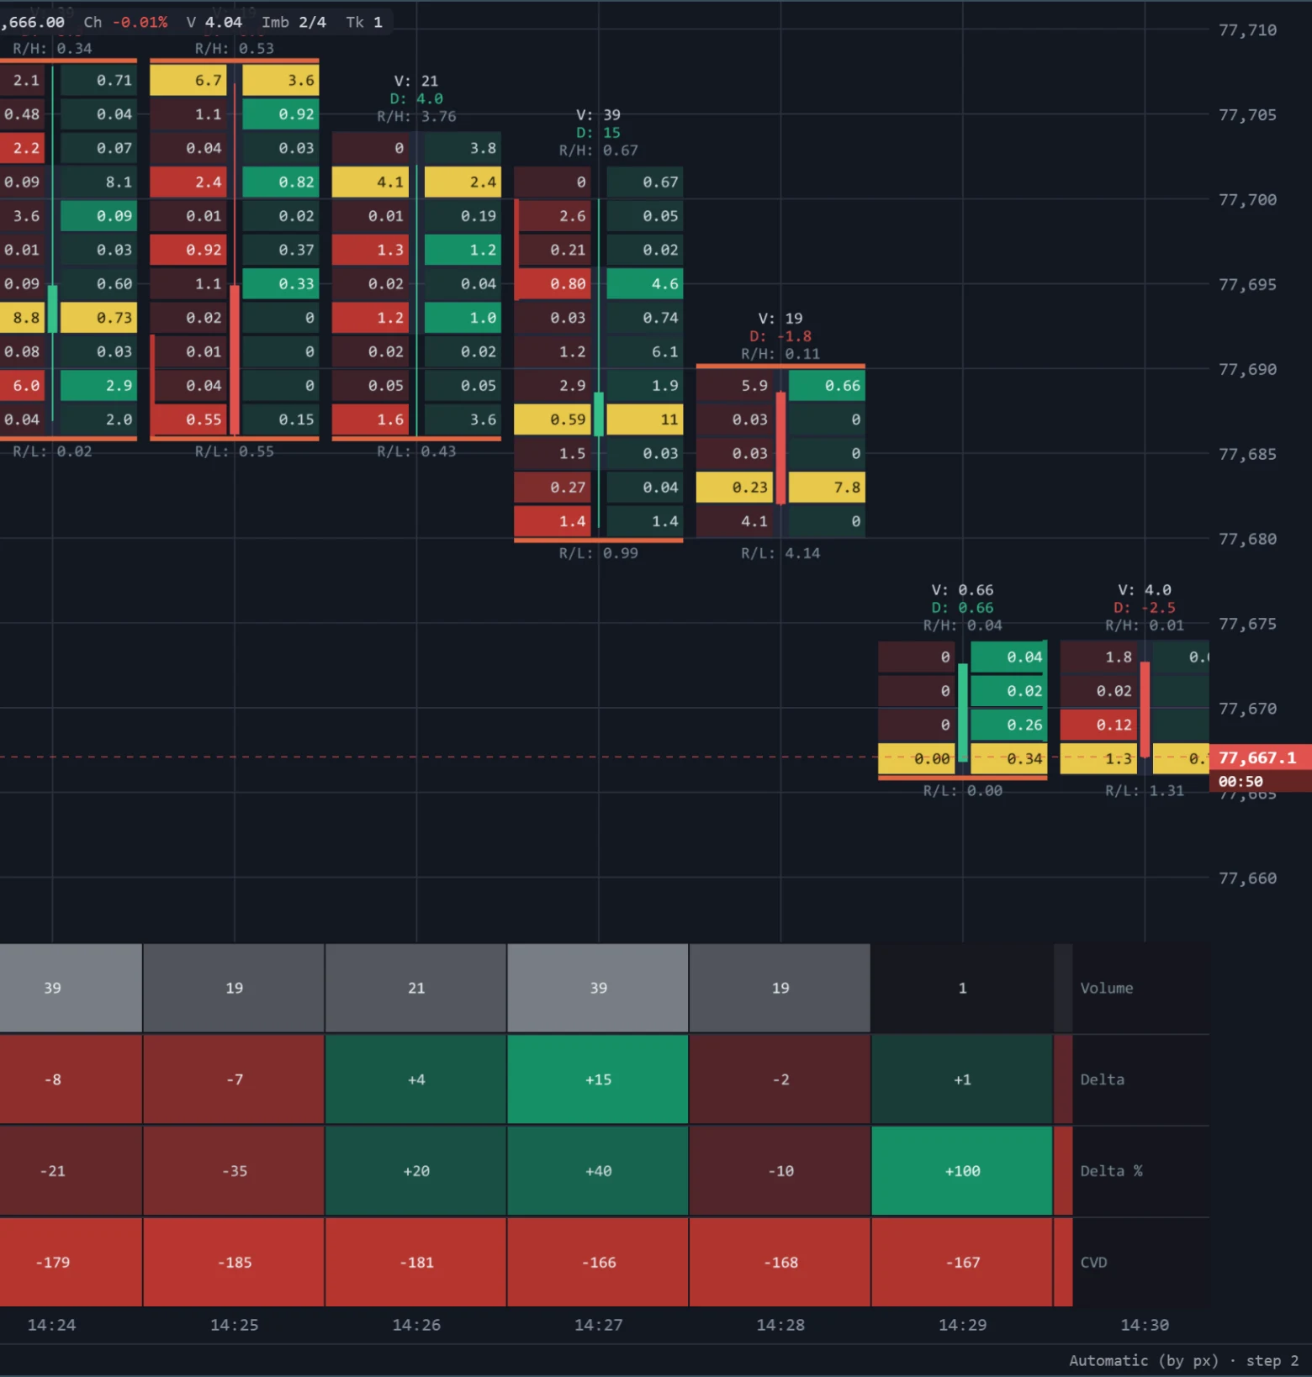The height and width of the screenshot is (1377, 1312).
Task: Select the green 4.6 footprint cell
Action: pos(645,284)
